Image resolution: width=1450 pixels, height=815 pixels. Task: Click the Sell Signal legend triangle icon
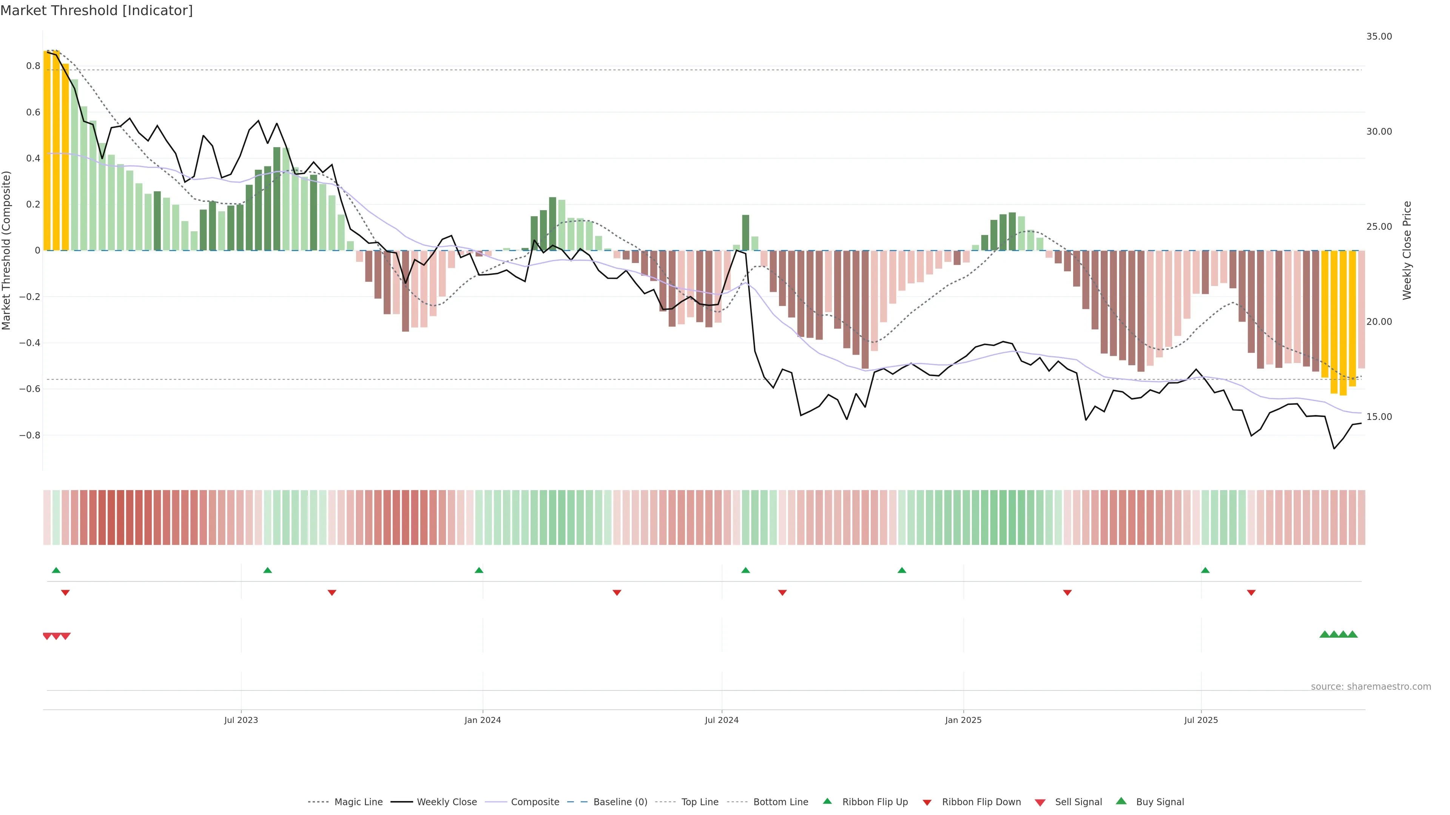1040,803
